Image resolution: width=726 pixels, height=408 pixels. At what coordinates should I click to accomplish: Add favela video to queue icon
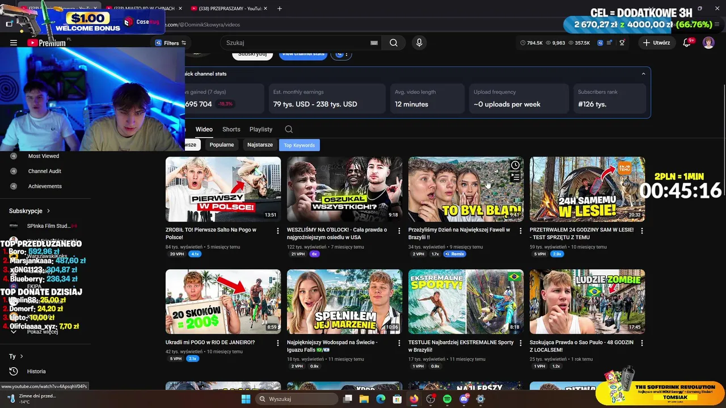click(x=515, y=178)
